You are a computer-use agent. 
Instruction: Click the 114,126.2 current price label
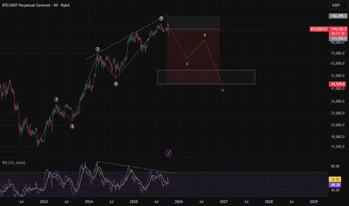tap(338, 29)
